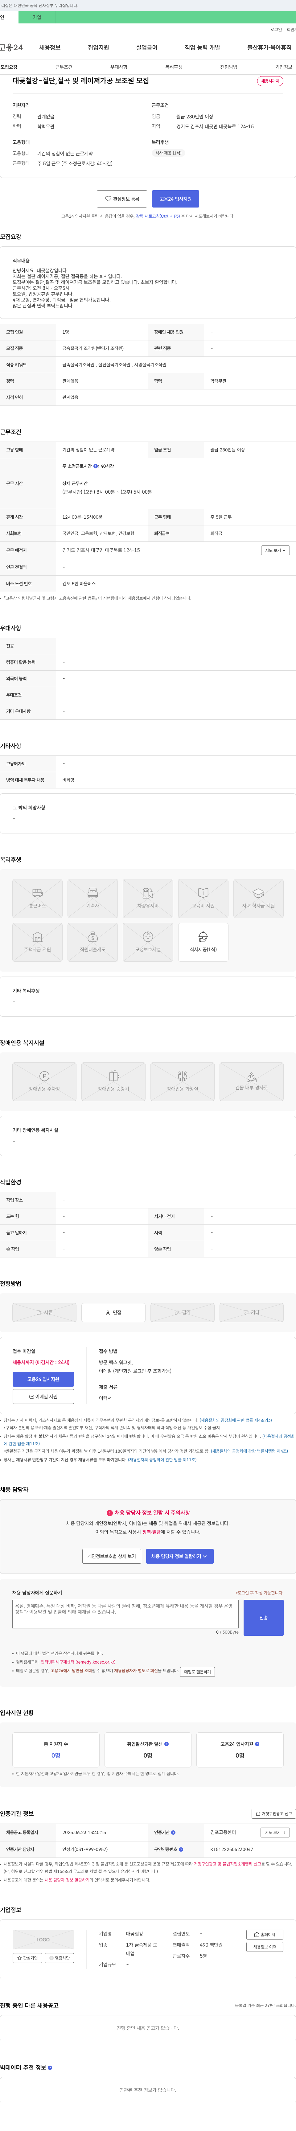Viewport: 296px width, 2131px height.
Task: Jump to the 근무조건 section tab
Action: [x=64, y=67]
